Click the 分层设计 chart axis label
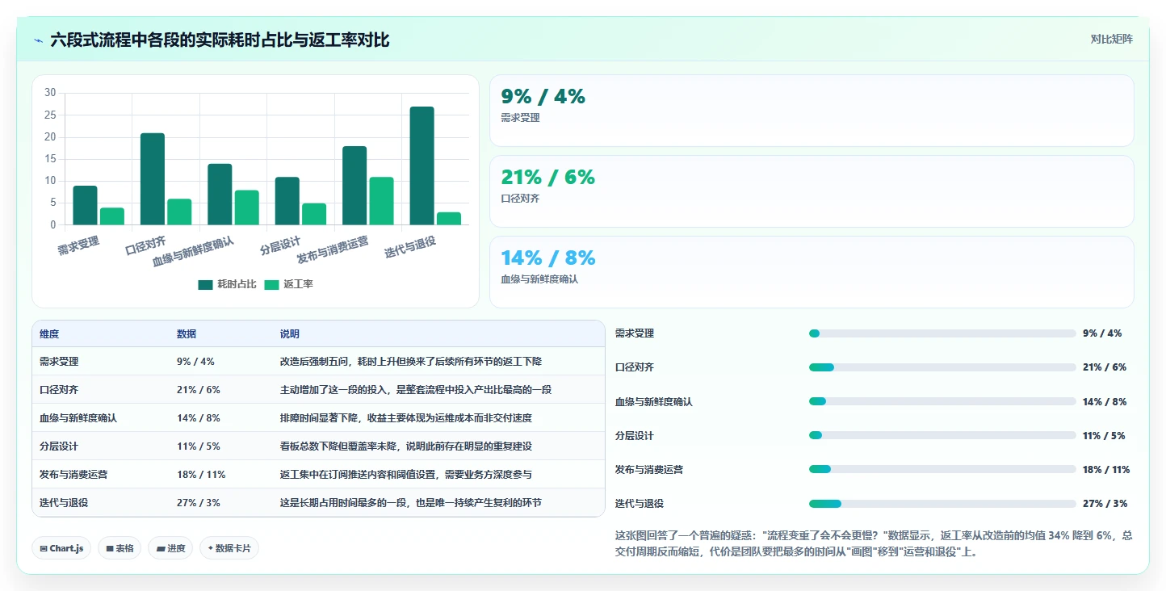This screenshot has height=591, width=1166. click(x=280, y=245)
